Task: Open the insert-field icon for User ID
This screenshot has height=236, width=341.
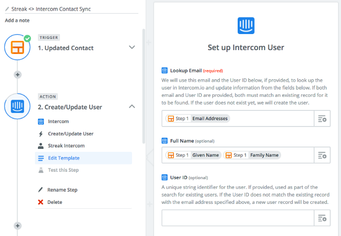Action: (x=322, y=218)
